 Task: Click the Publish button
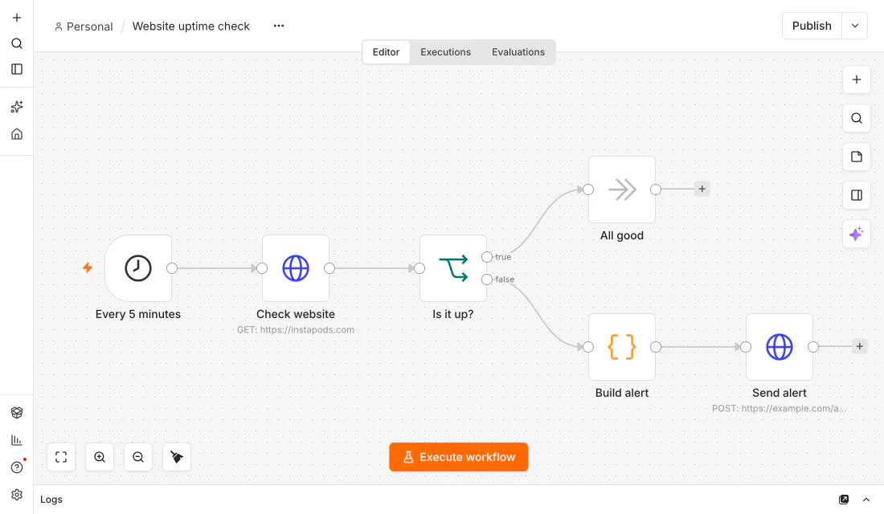pyautogui.click(x=812, y=26)
